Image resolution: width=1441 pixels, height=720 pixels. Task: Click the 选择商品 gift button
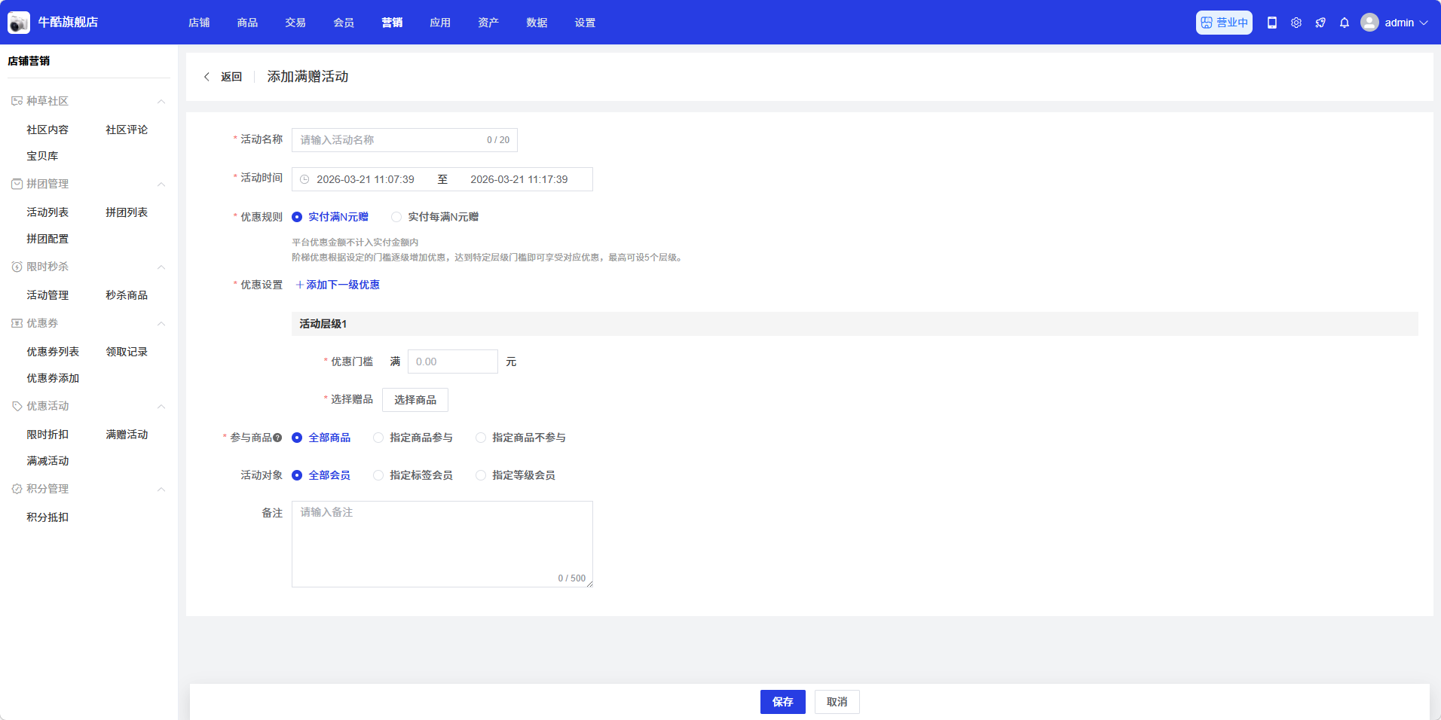(x=415, y=400)
